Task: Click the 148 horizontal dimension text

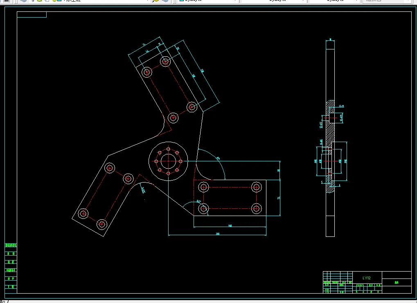Action: click(230, 226)
